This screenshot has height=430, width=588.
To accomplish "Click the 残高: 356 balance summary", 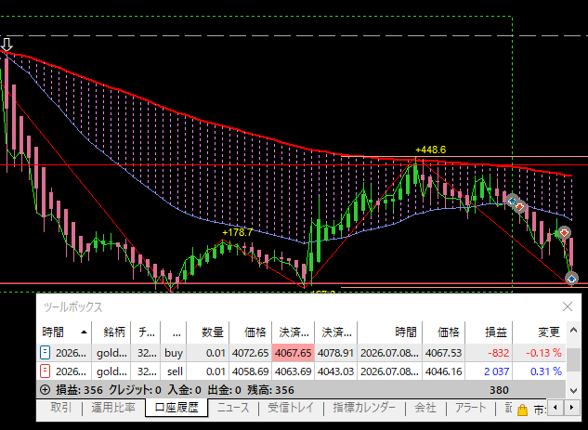I will [x=270, y=390].
